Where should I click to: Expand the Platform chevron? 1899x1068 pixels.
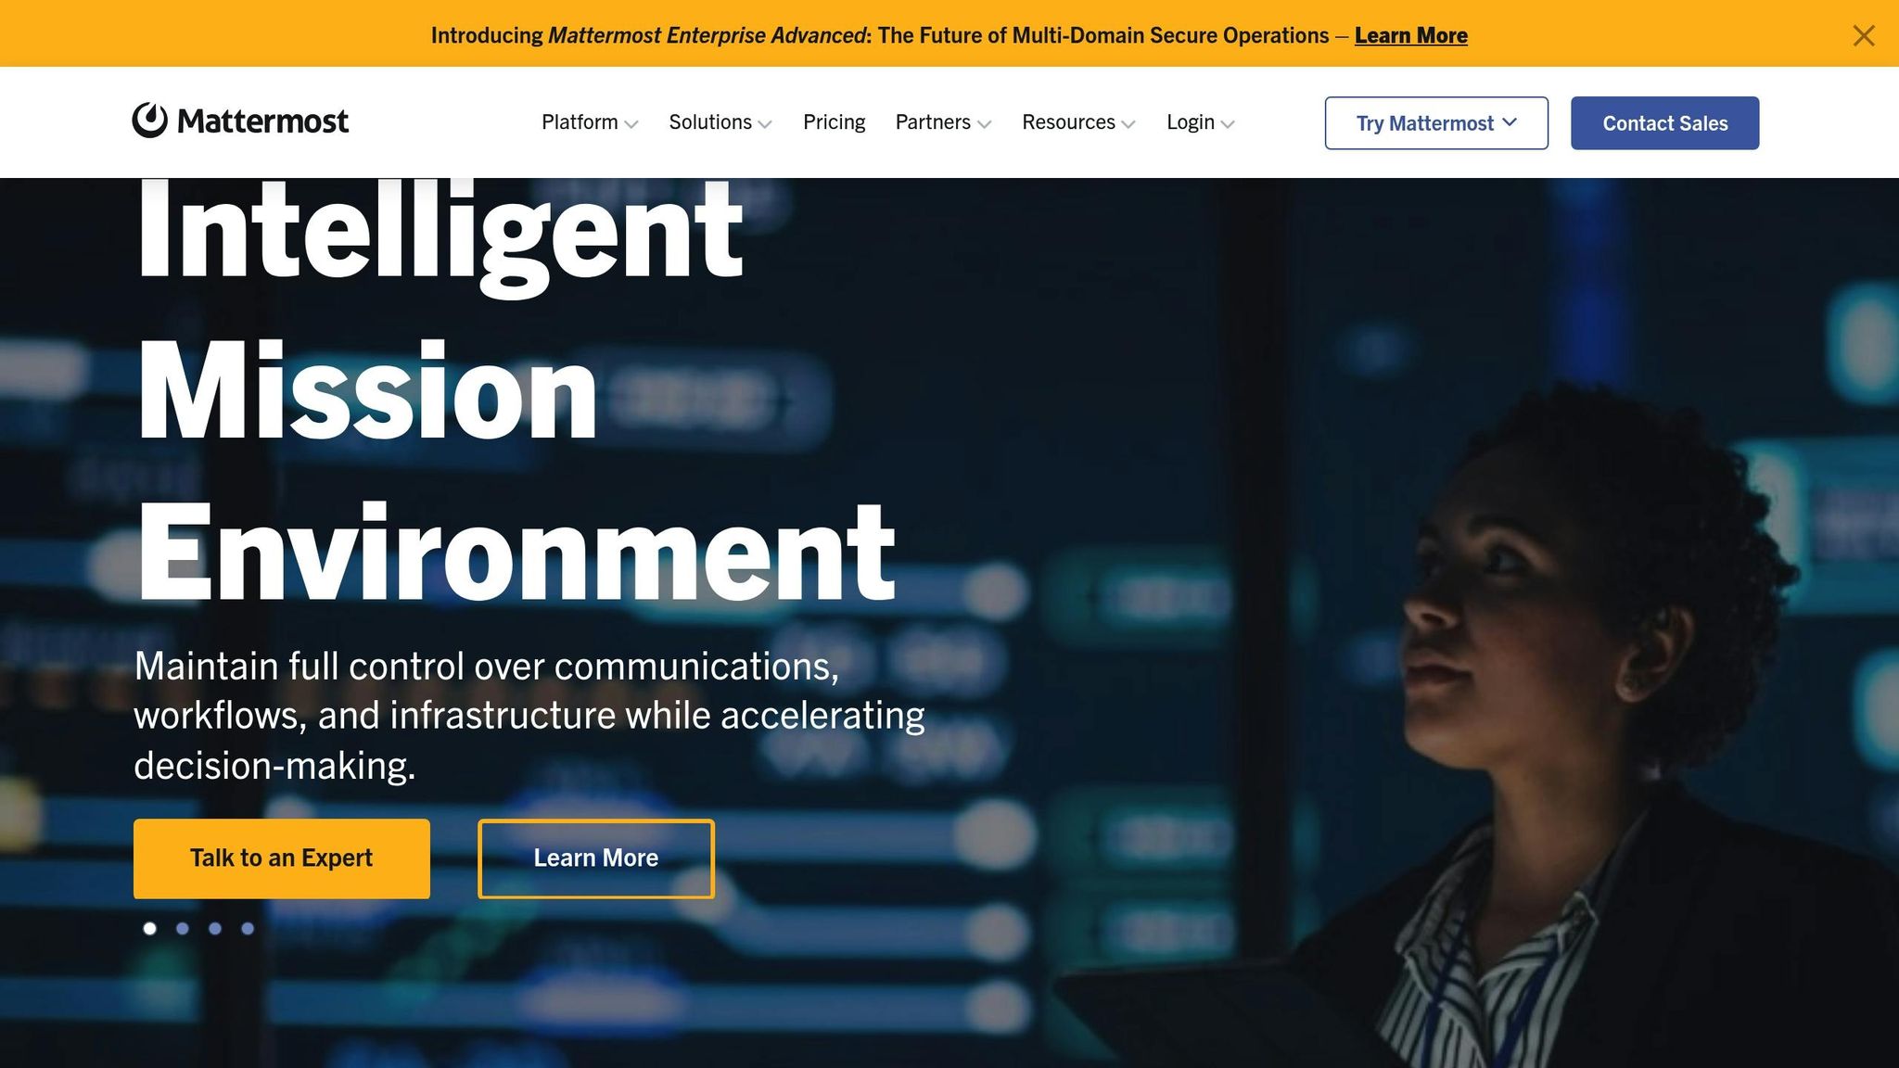pos(631,124)
